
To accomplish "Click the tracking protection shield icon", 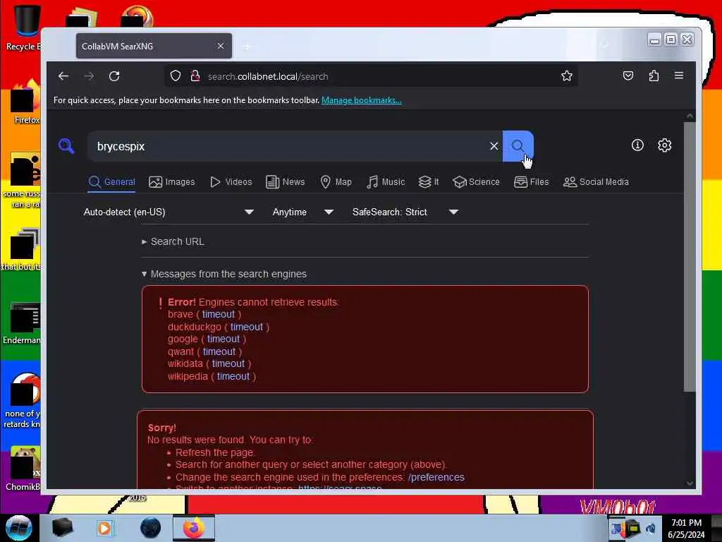I will pos(175,76).
